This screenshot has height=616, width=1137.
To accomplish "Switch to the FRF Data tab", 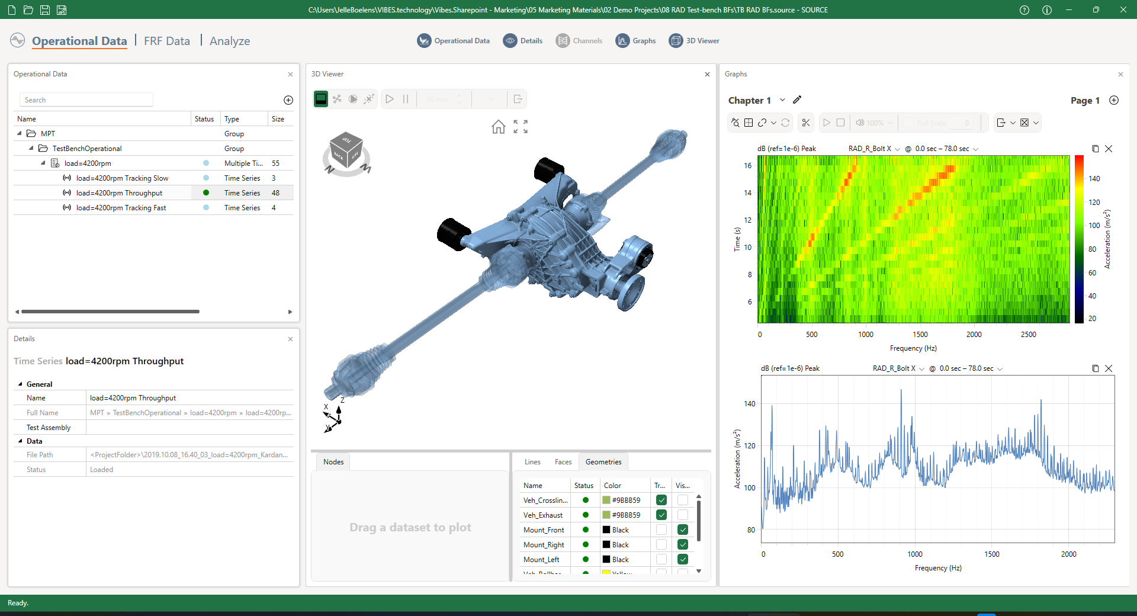I will click(x=167, y=41).
